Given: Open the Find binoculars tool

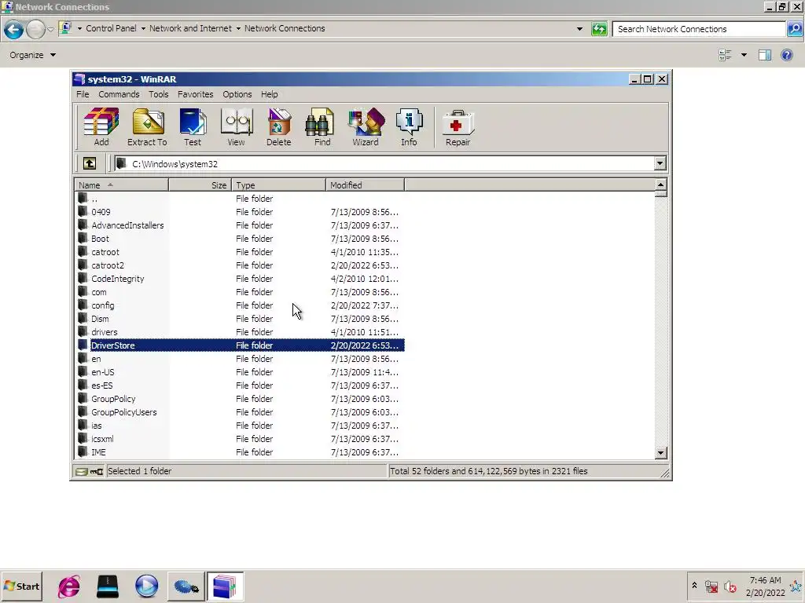Looking at the screenshot, I should coord(322,127).
